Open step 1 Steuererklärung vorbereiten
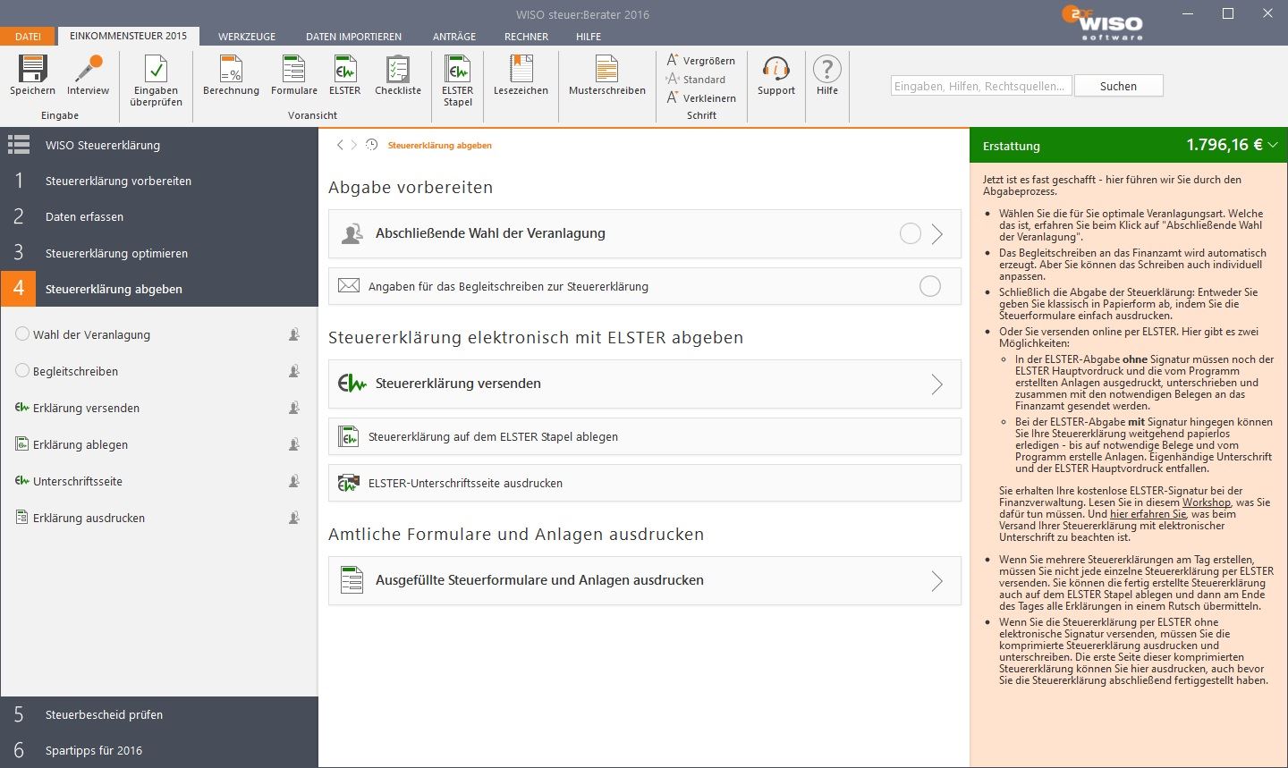1288x768 pixels. (159, 181)
